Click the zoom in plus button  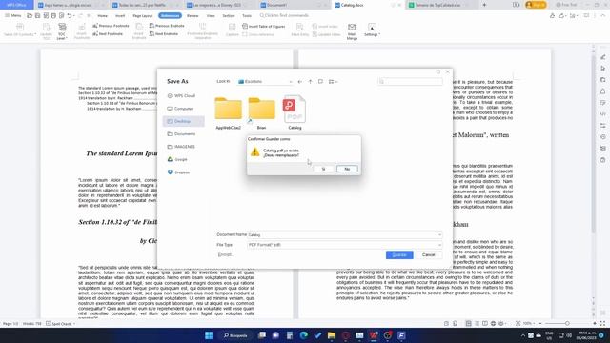coord(595,324)
